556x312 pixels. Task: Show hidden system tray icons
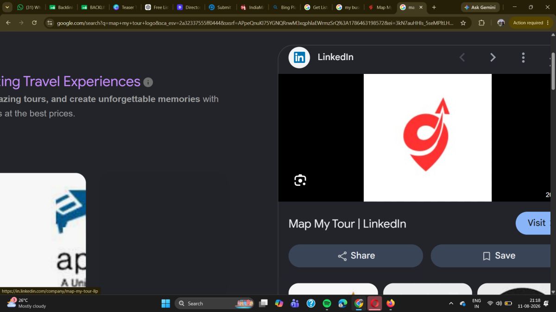[x=451, y=303]
